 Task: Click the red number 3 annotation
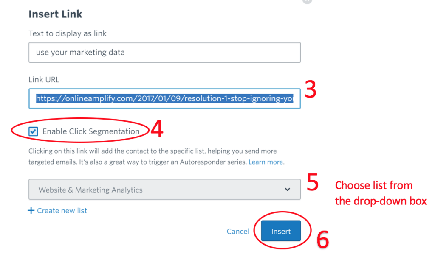coord(311,89)
